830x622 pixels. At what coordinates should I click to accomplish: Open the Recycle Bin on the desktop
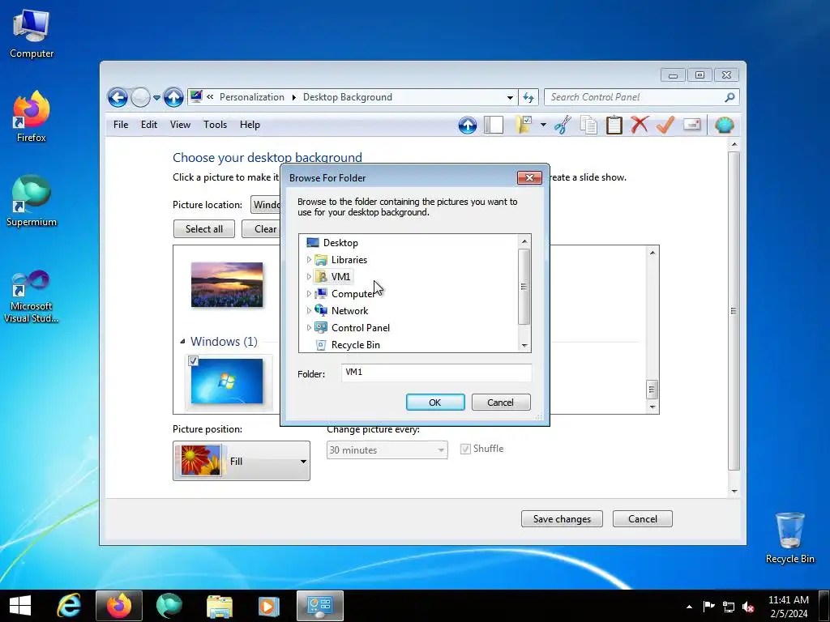(x=789, y=538)
